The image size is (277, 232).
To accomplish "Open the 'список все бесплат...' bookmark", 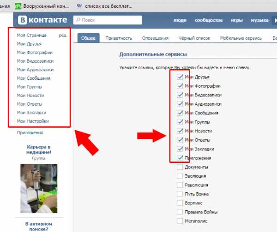I will click(x=105, y=6).
